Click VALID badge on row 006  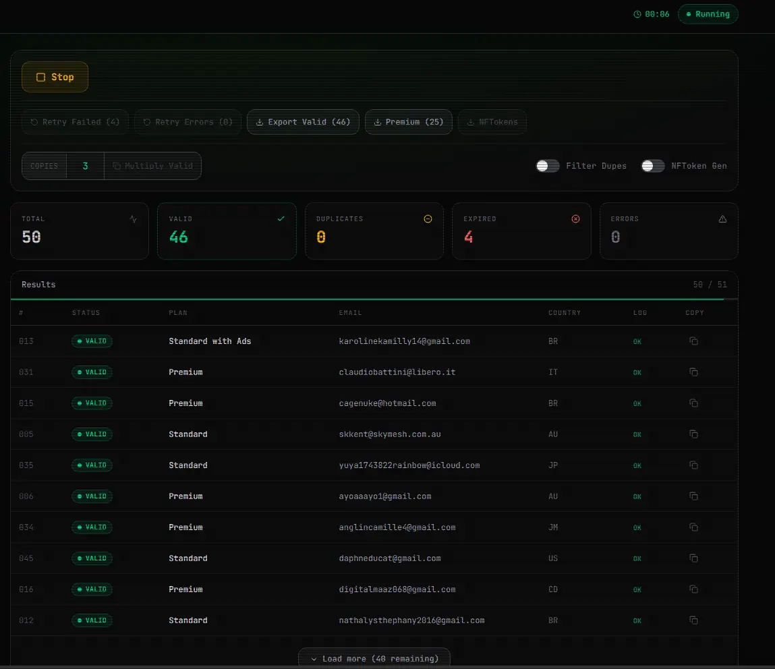tap(92, 496)
